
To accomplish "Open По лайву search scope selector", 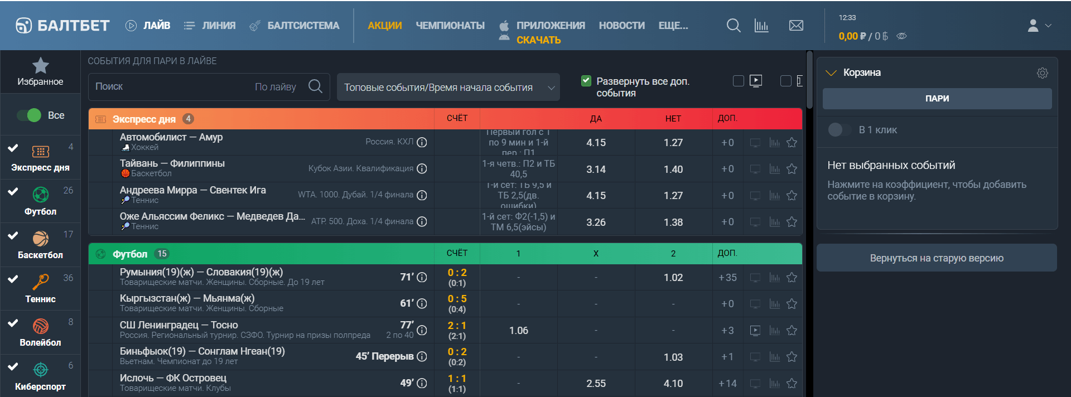I will (276, 87).
